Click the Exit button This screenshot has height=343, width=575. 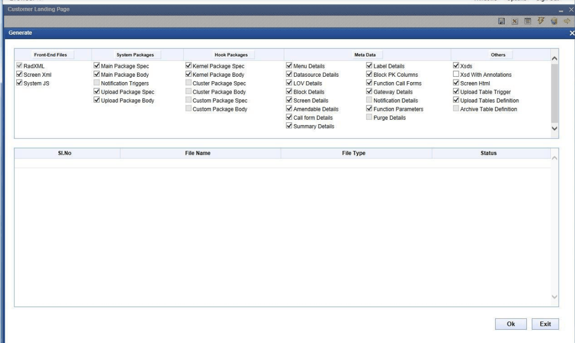[545, 324]
